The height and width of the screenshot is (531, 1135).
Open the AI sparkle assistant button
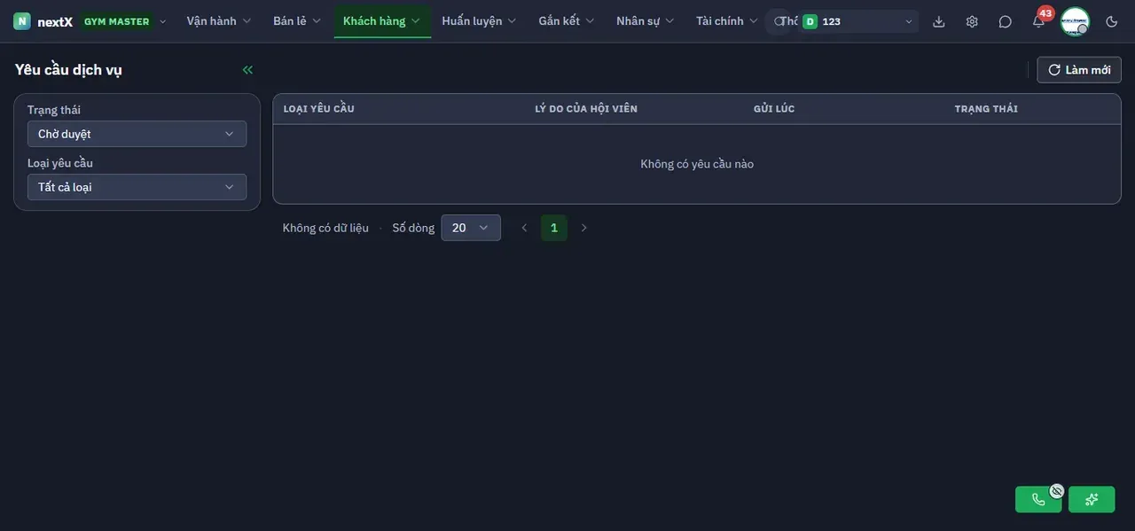(1092, 499)
